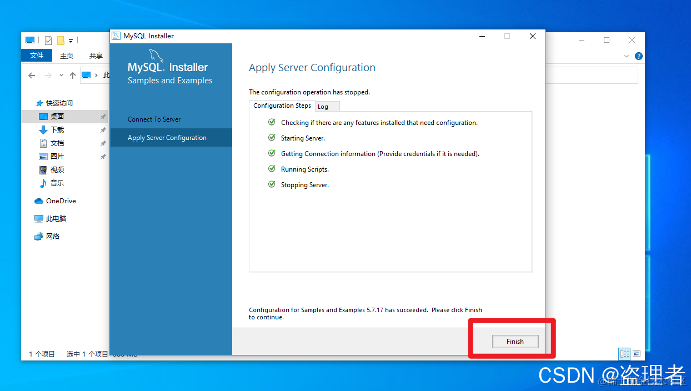This screenshot has height=391, width=691.
Task: Click 'Stopping Server.' step text
Action: point(305,185)
